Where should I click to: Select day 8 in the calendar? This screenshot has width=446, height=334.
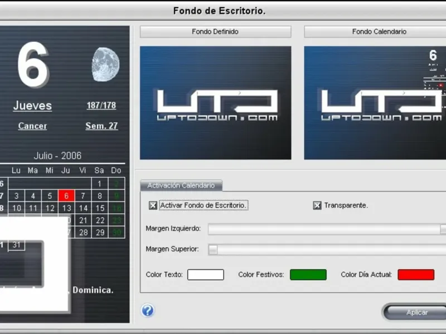[x=100, y=196]
